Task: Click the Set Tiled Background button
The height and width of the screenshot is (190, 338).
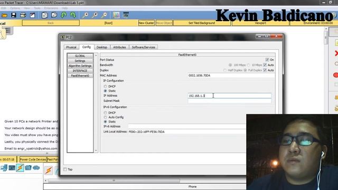Action: point(202,23)
